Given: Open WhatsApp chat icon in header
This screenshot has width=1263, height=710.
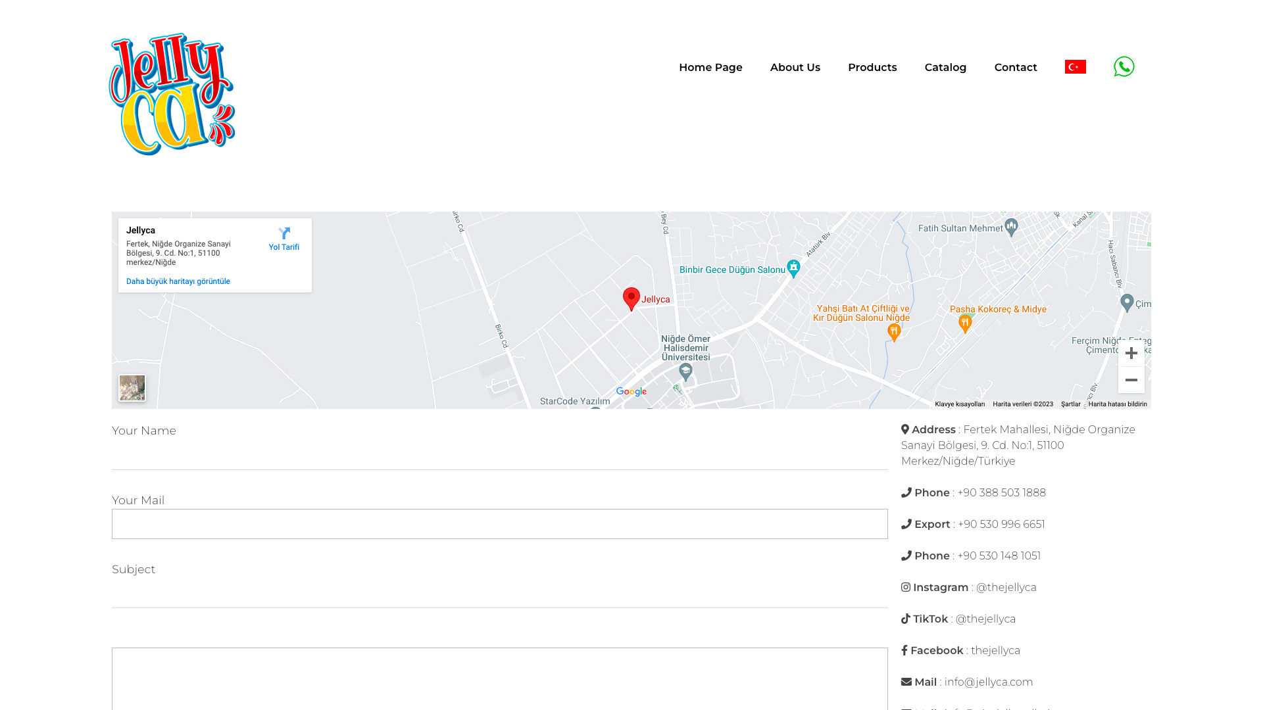Looking at the screenshot, I should [x=1124, y=66].
